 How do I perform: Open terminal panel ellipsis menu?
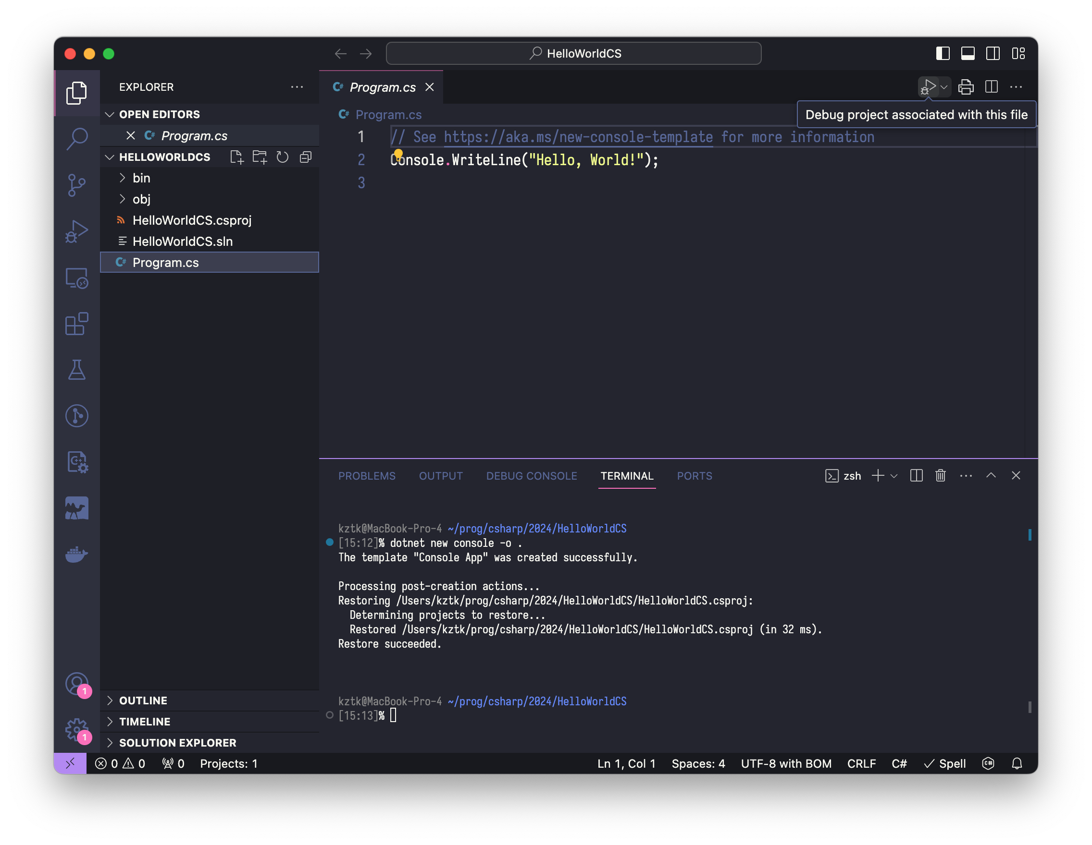pos(966,475)
